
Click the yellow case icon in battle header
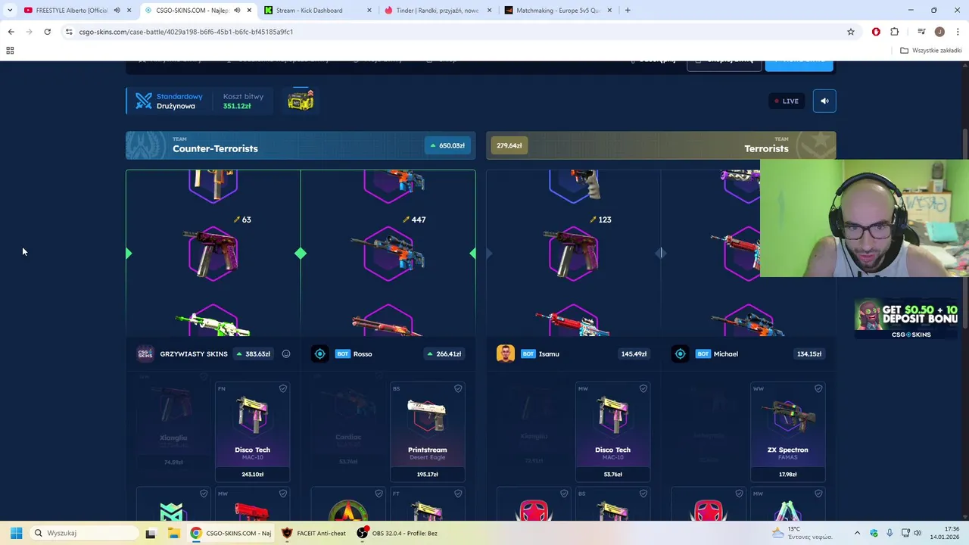coord(301,101)
